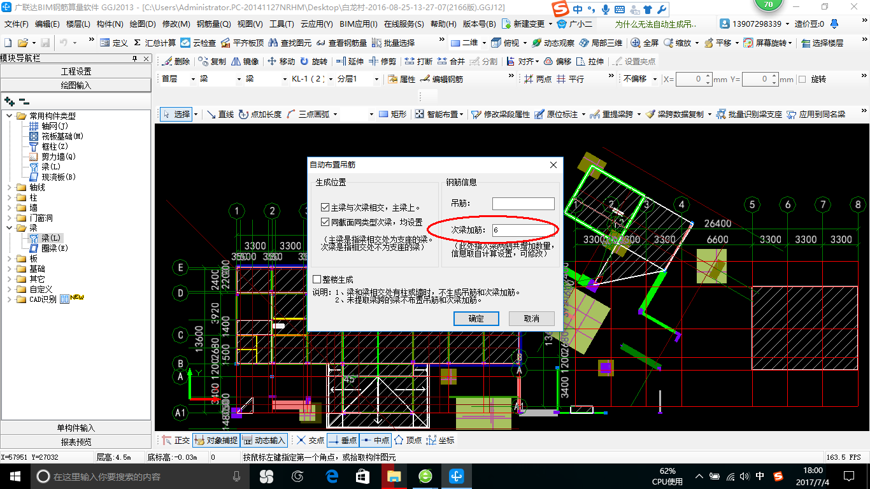The image size is (870, 489).
Task: Open 云检查 cloud check tool
Action: (198, 43)
